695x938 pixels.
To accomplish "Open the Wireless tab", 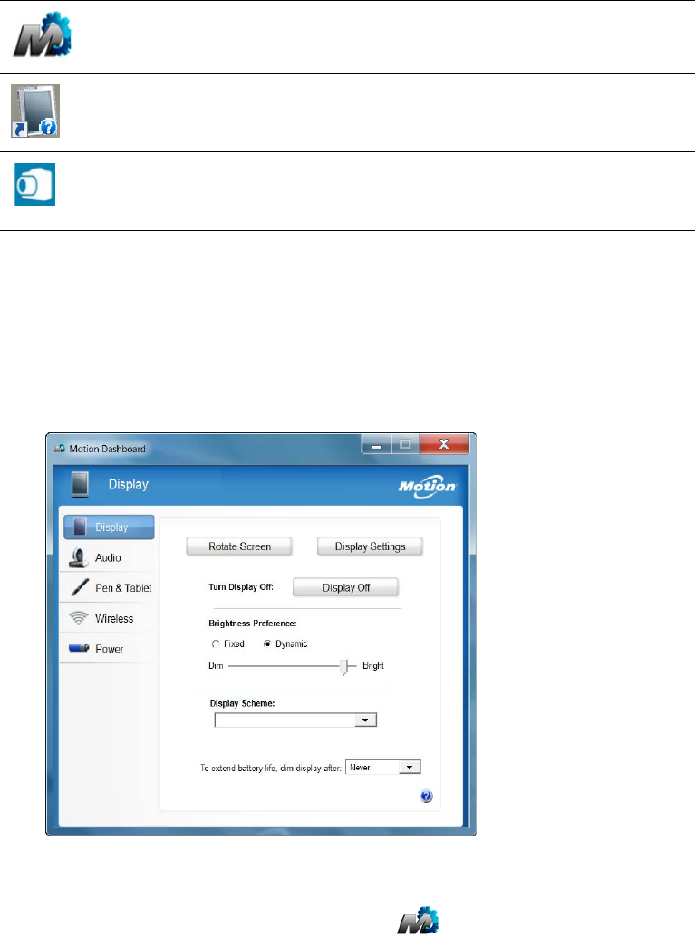I will 108,619.
